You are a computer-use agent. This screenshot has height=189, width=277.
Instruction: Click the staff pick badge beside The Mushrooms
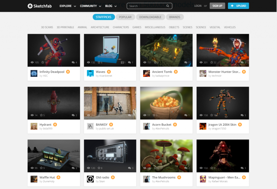[179, 177]
